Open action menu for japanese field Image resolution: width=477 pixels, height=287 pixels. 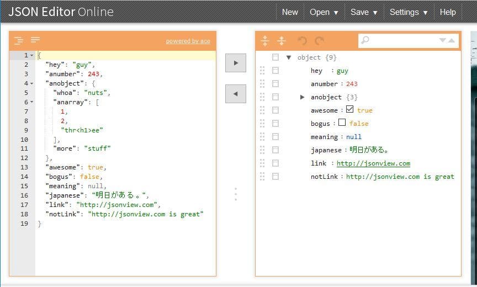click(275, 150)
